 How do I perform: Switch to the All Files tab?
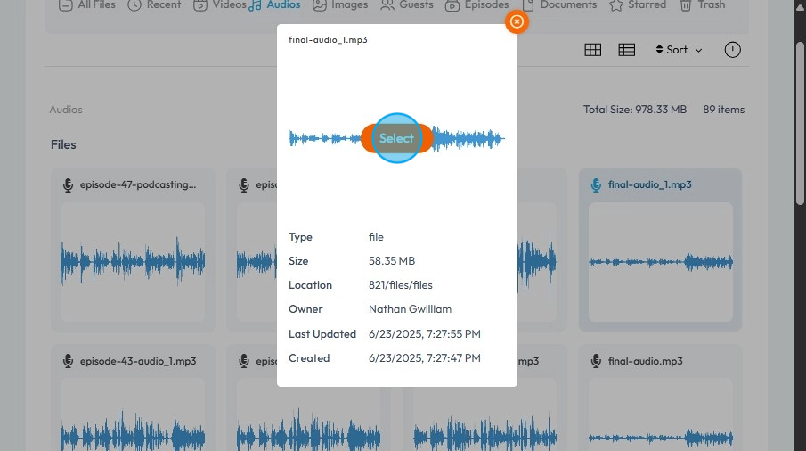coord(87,5)
